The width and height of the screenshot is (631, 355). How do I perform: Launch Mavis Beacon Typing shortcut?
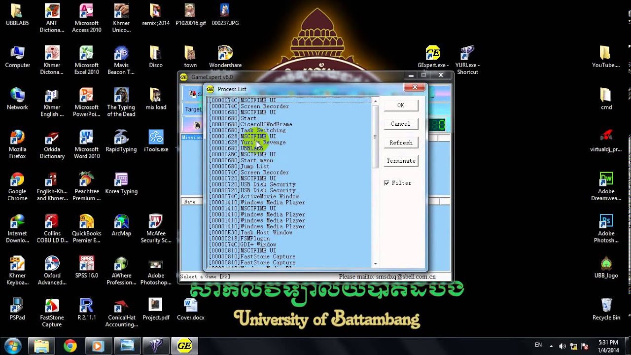tap(121, 60)
